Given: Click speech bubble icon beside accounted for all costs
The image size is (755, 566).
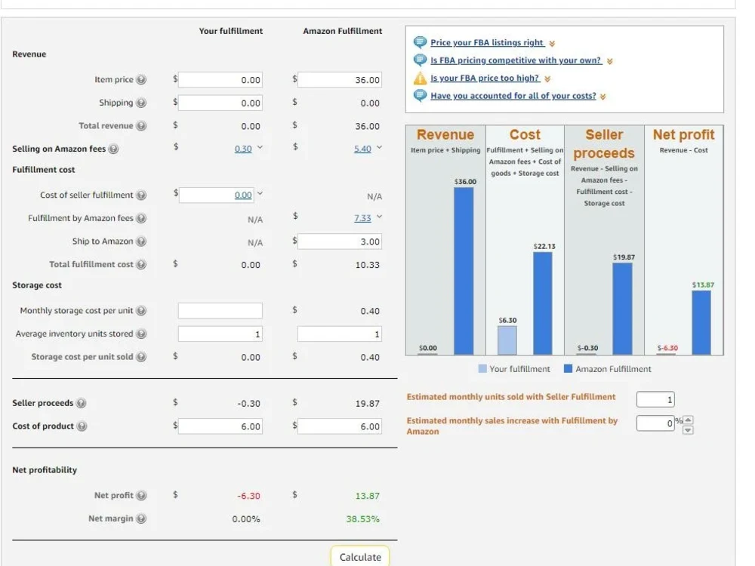Looking at the screenshot, I should point(420,96).
